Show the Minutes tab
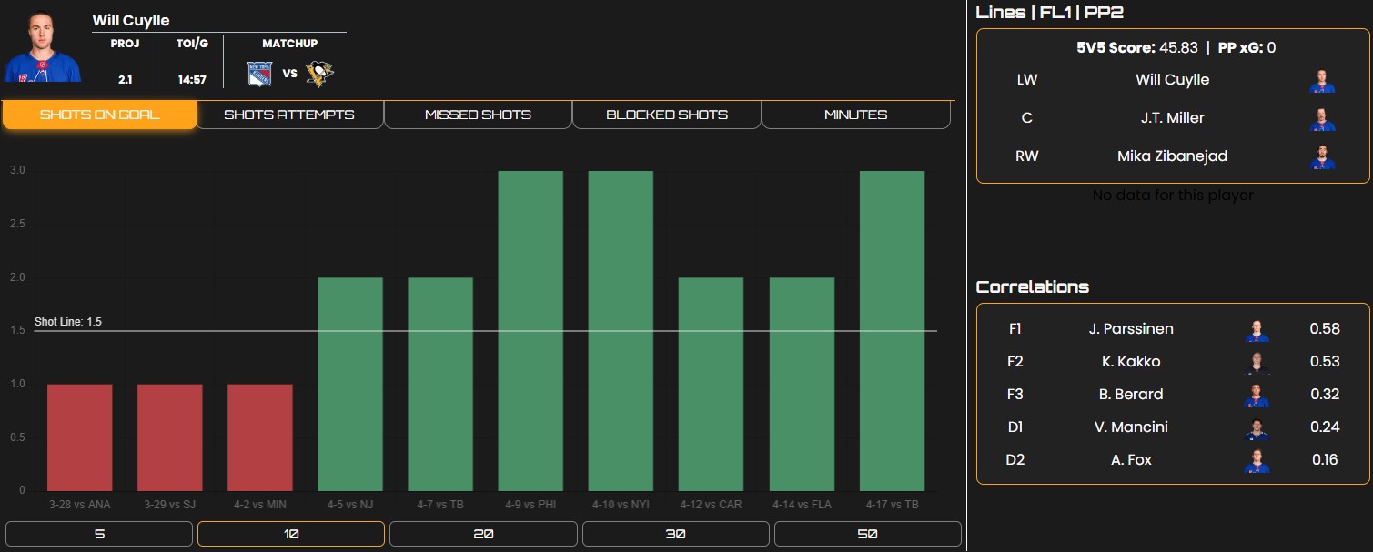The width and height of the screenshot is (1373, 552). tap(855, 115)
